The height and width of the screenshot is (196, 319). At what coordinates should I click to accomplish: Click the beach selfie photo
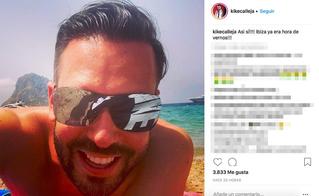tap(102, 98)
